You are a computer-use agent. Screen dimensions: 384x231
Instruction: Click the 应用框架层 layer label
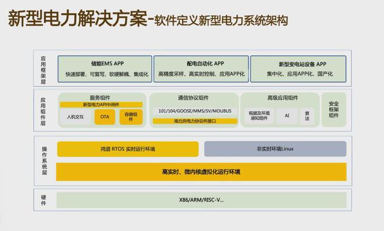pos(44,70)
